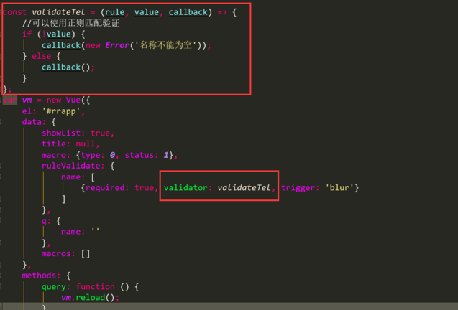Click the 'trigger' key in the rule

pos(298,188)
